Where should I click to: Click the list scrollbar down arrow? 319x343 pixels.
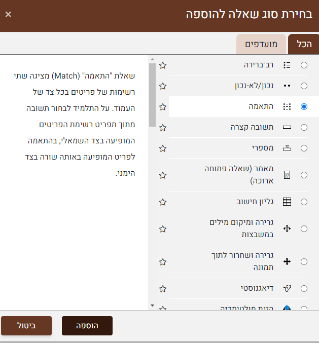click(152, 306)
